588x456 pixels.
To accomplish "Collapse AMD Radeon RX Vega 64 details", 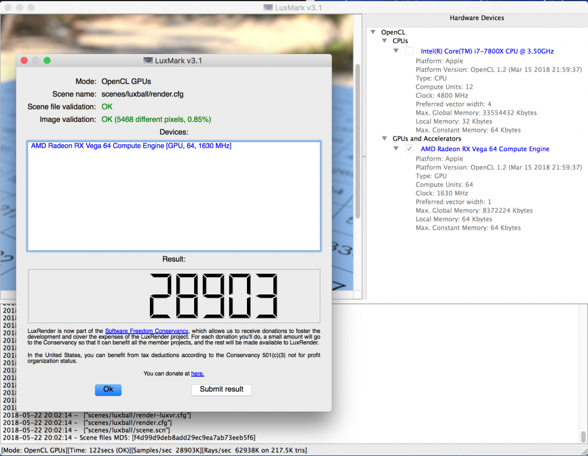I will [396, 149].
